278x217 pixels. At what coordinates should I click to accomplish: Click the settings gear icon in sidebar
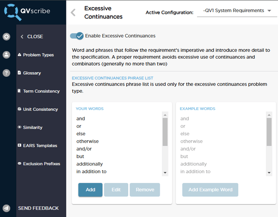point(6,37)
